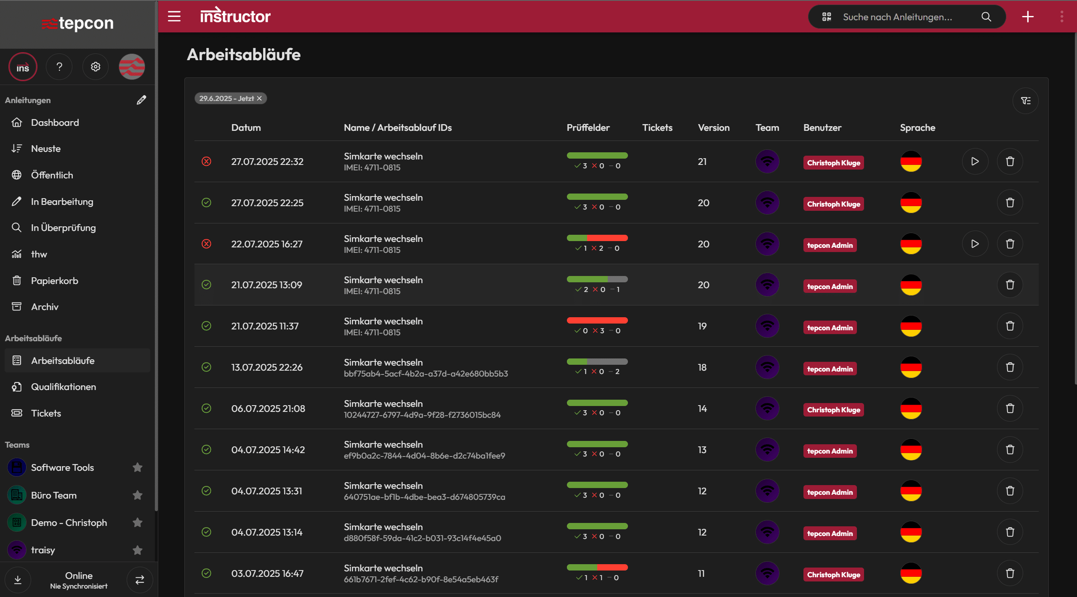Click the sync arrows icon

coord(140,580)
